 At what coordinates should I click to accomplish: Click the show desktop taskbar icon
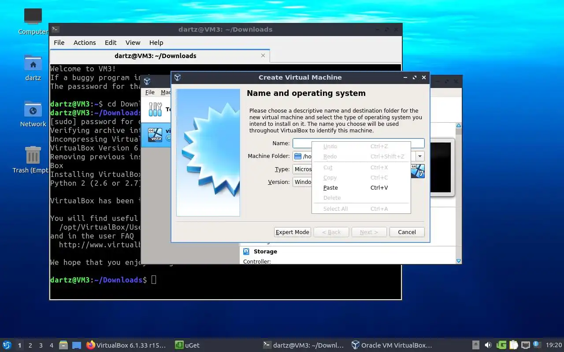click(77, 345)
